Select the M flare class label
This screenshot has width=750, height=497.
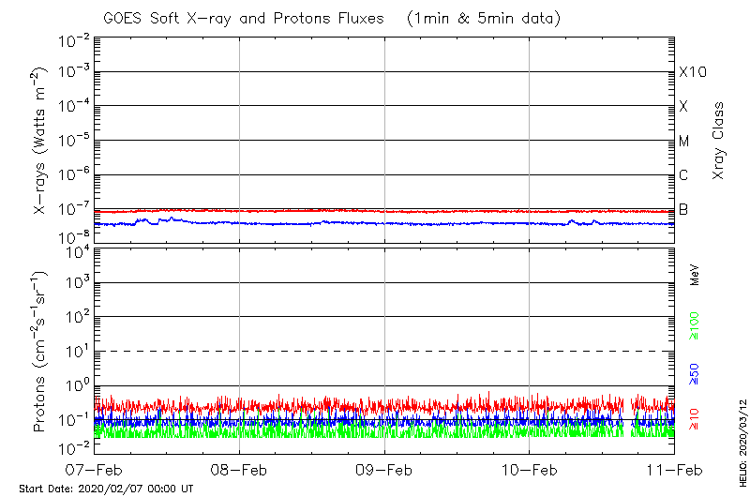[684, 142]
